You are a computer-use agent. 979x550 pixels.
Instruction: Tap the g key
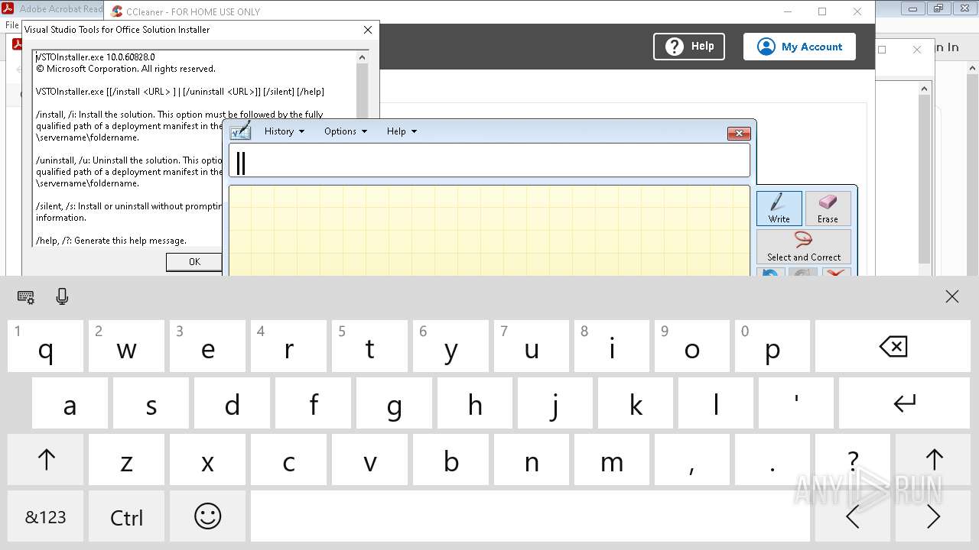(x=394, y=403)
